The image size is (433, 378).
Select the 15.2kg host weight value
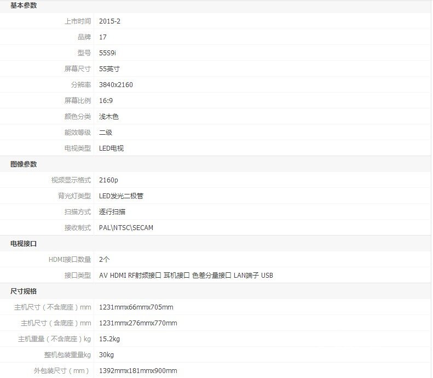click(x=109, y=339)
